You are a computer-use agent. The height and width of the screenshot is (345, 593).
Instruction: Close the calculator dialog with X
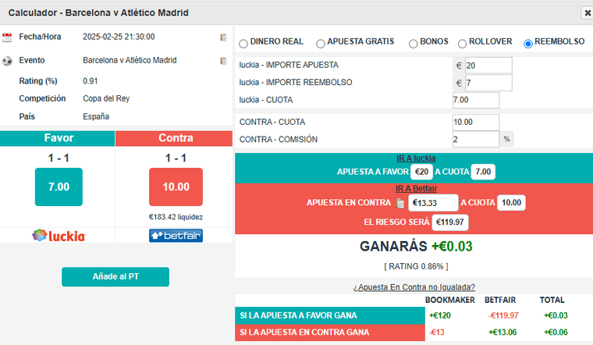(587, 13)
